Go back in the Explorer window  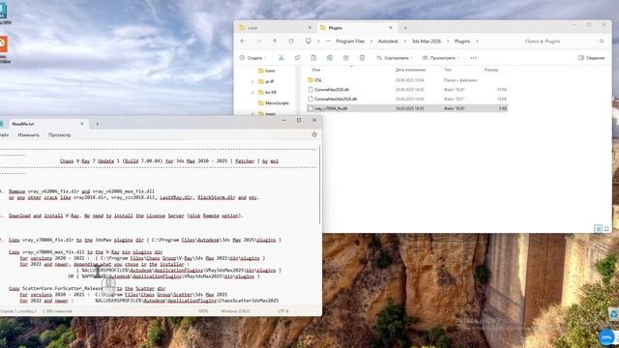click(x=243, y=41)
